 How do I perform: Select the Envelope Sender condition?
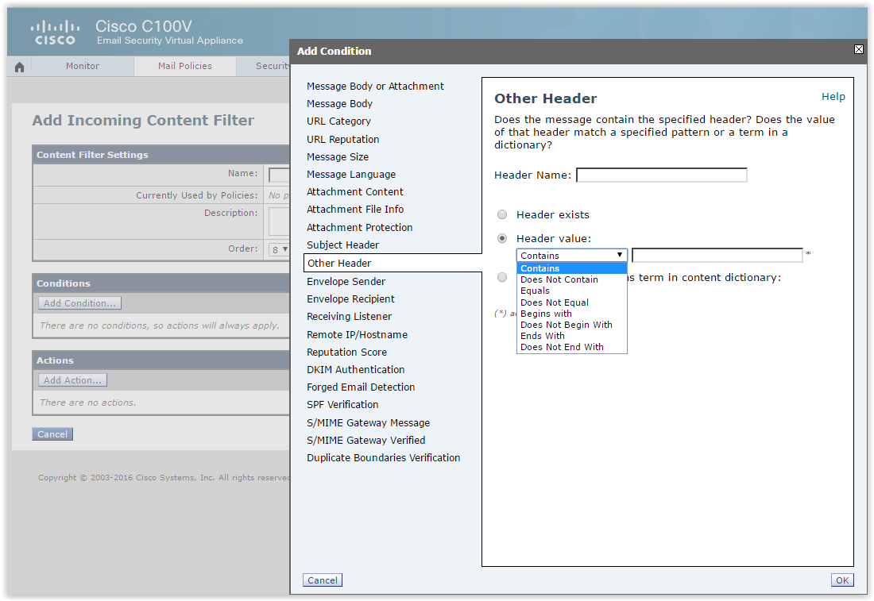point(346,281)
